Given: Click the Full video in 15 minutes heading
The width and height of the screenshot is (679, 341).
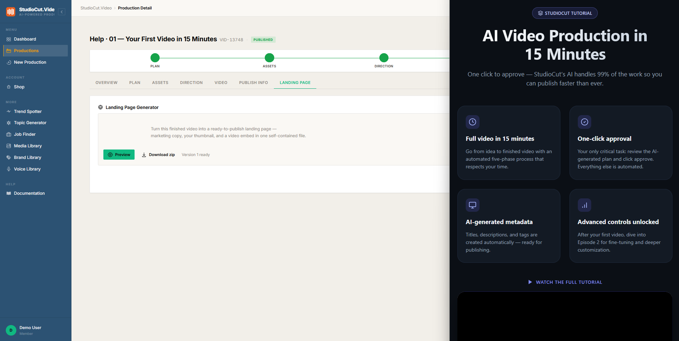Looking at the screenshot, I should tap(500, 139).
